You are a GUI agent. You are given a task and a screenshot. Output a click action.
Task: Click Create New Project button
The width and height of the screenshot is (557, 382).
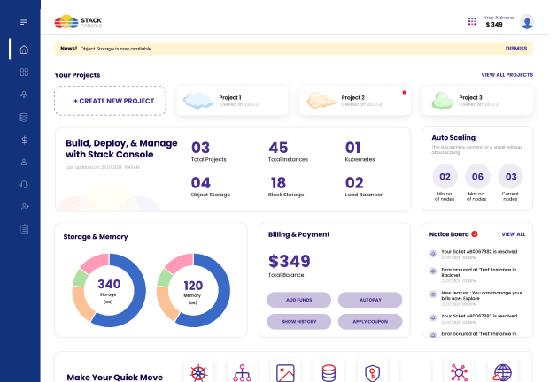pos(110,101)
